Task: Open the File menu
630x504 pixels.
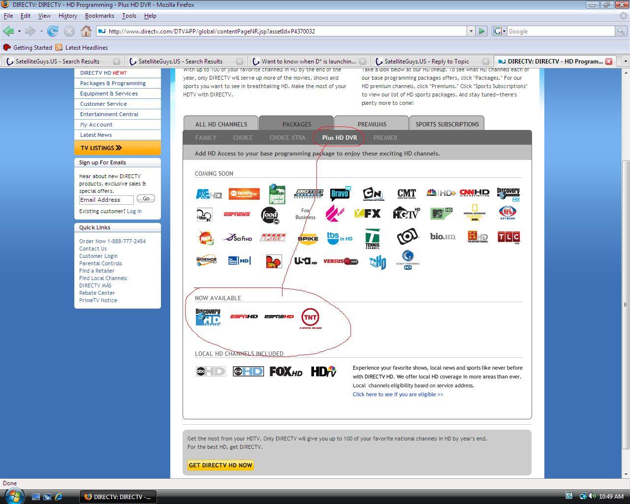Action: click(x=8, y=16)
